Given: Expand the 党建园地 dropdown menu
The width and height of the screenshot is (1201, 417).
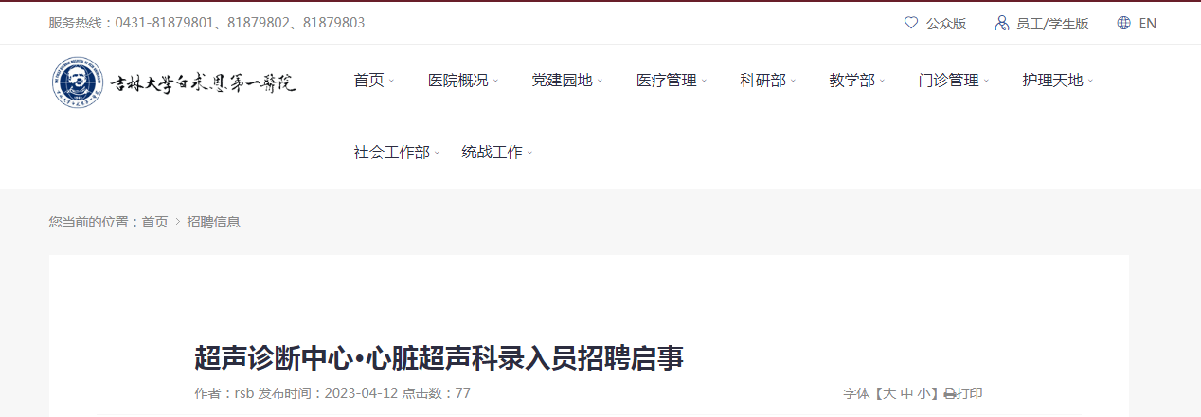Looking at the screenshot, I should (567, 81).
